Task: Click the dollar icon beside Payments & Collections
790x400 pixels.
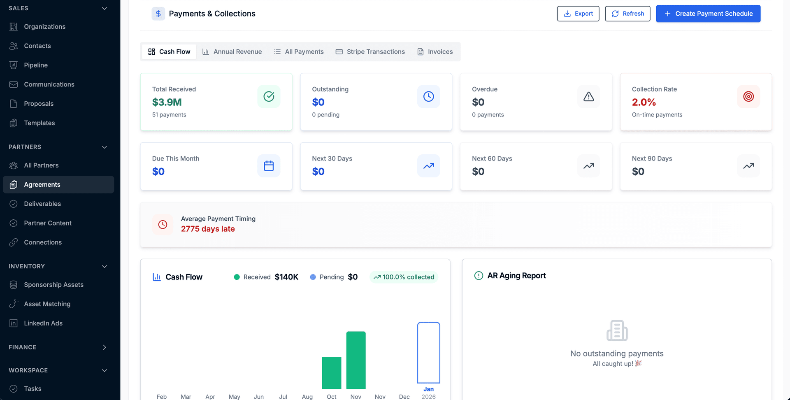Action: point(158,14)
